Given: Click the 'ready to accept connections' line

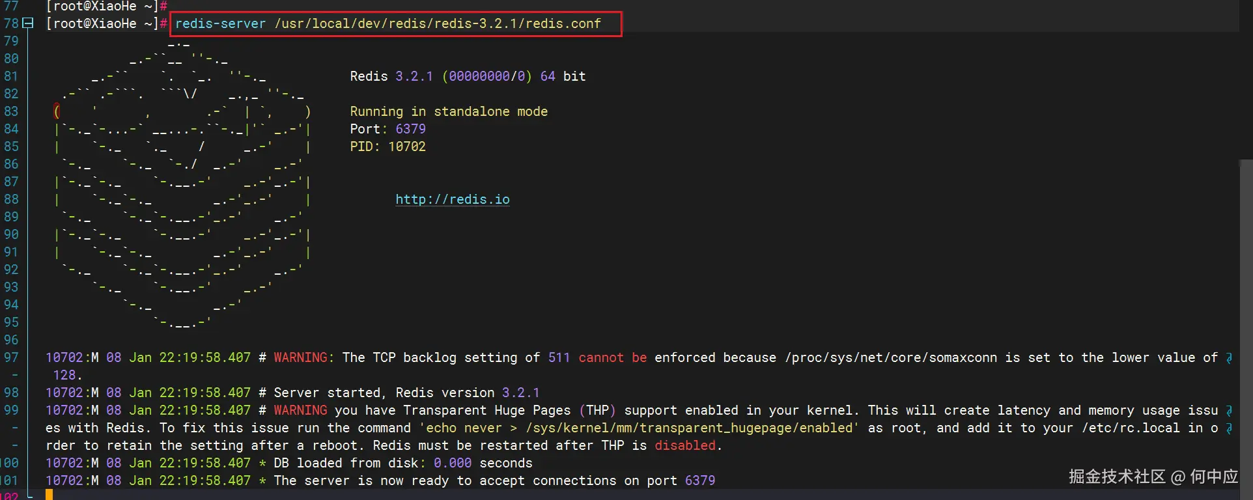Looking at the screenshot, I should tap(380, 480).
